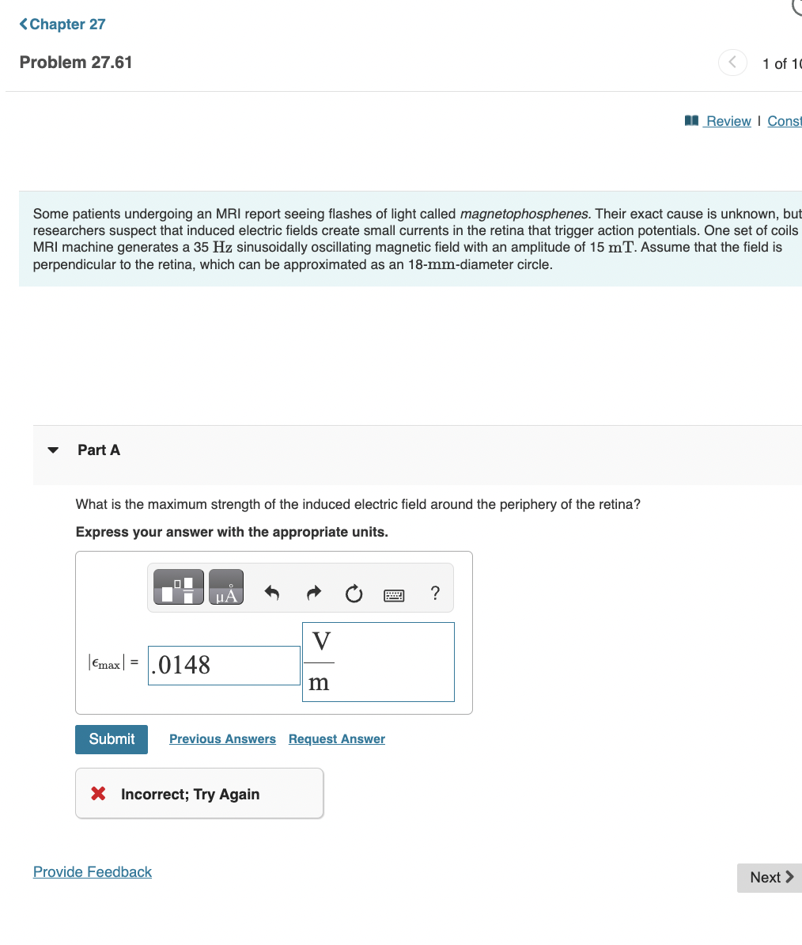Click the units field showing V/m
Screen dimensions: 802x945
point(378,662)
